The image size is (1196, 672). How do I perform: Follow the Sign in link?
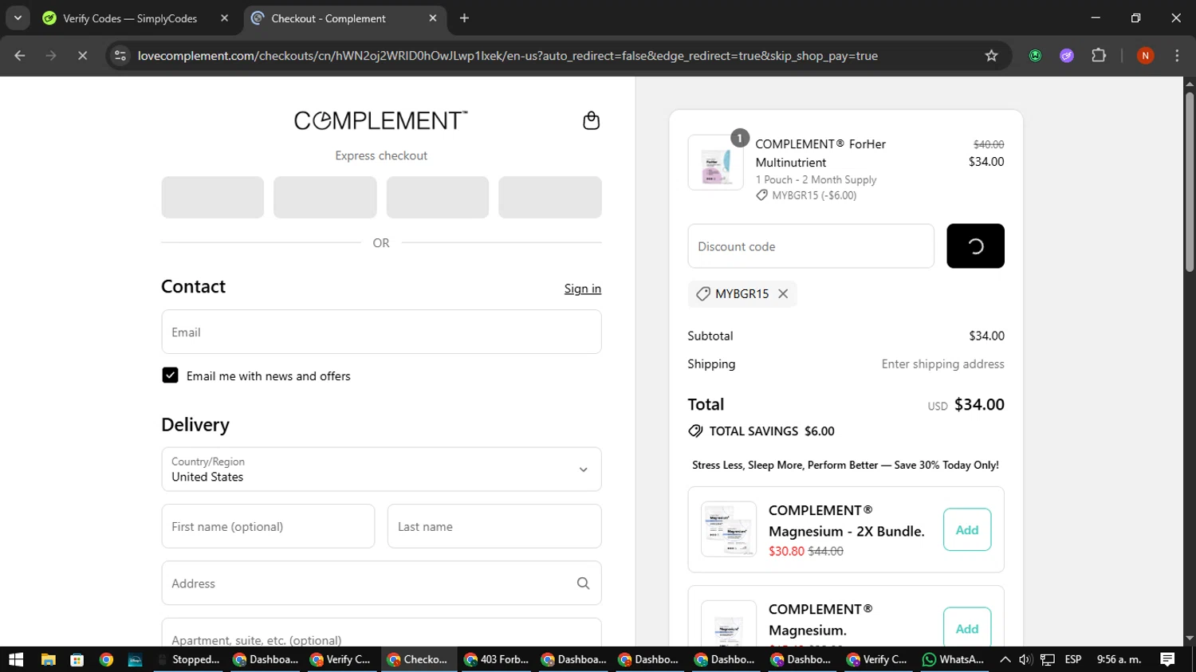tap(583, 289)
